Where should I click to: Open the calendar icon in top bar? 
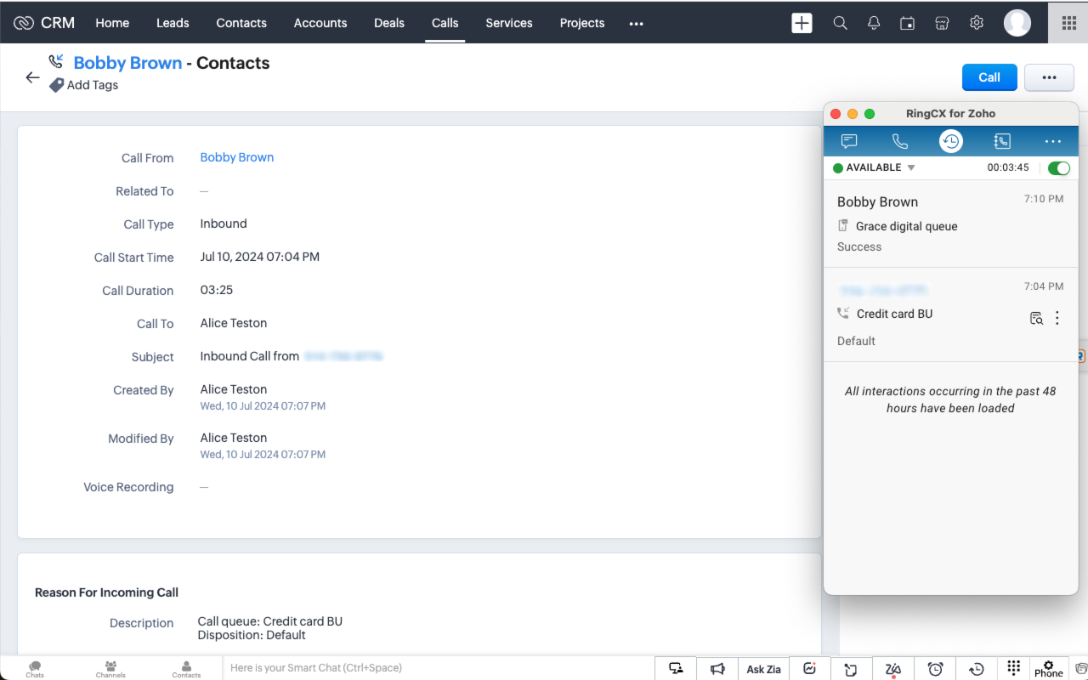(908, 23)
